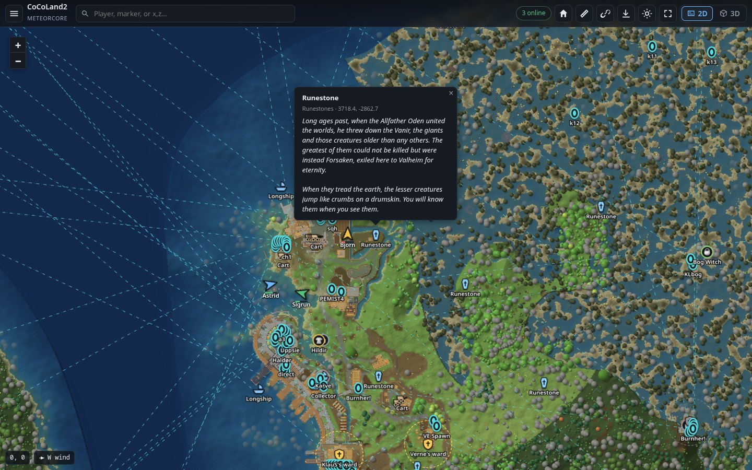This screenshot has height=470, width=752.
Task: Click the k13 portal marker
Action: (x=711, y=52)
